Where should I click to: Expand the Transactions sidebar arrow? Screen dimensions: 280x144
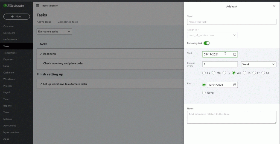[30, 53]
